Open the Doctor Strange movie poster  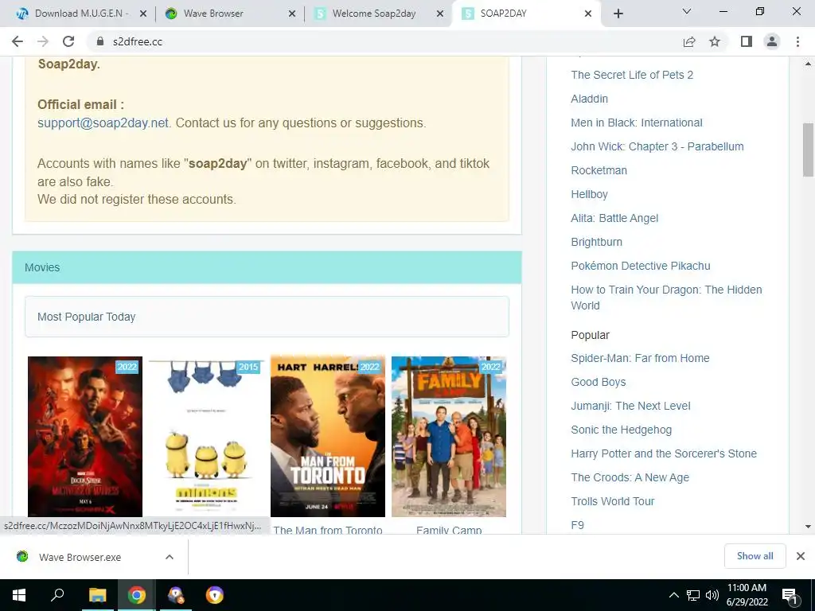click(x=84, y=437)
